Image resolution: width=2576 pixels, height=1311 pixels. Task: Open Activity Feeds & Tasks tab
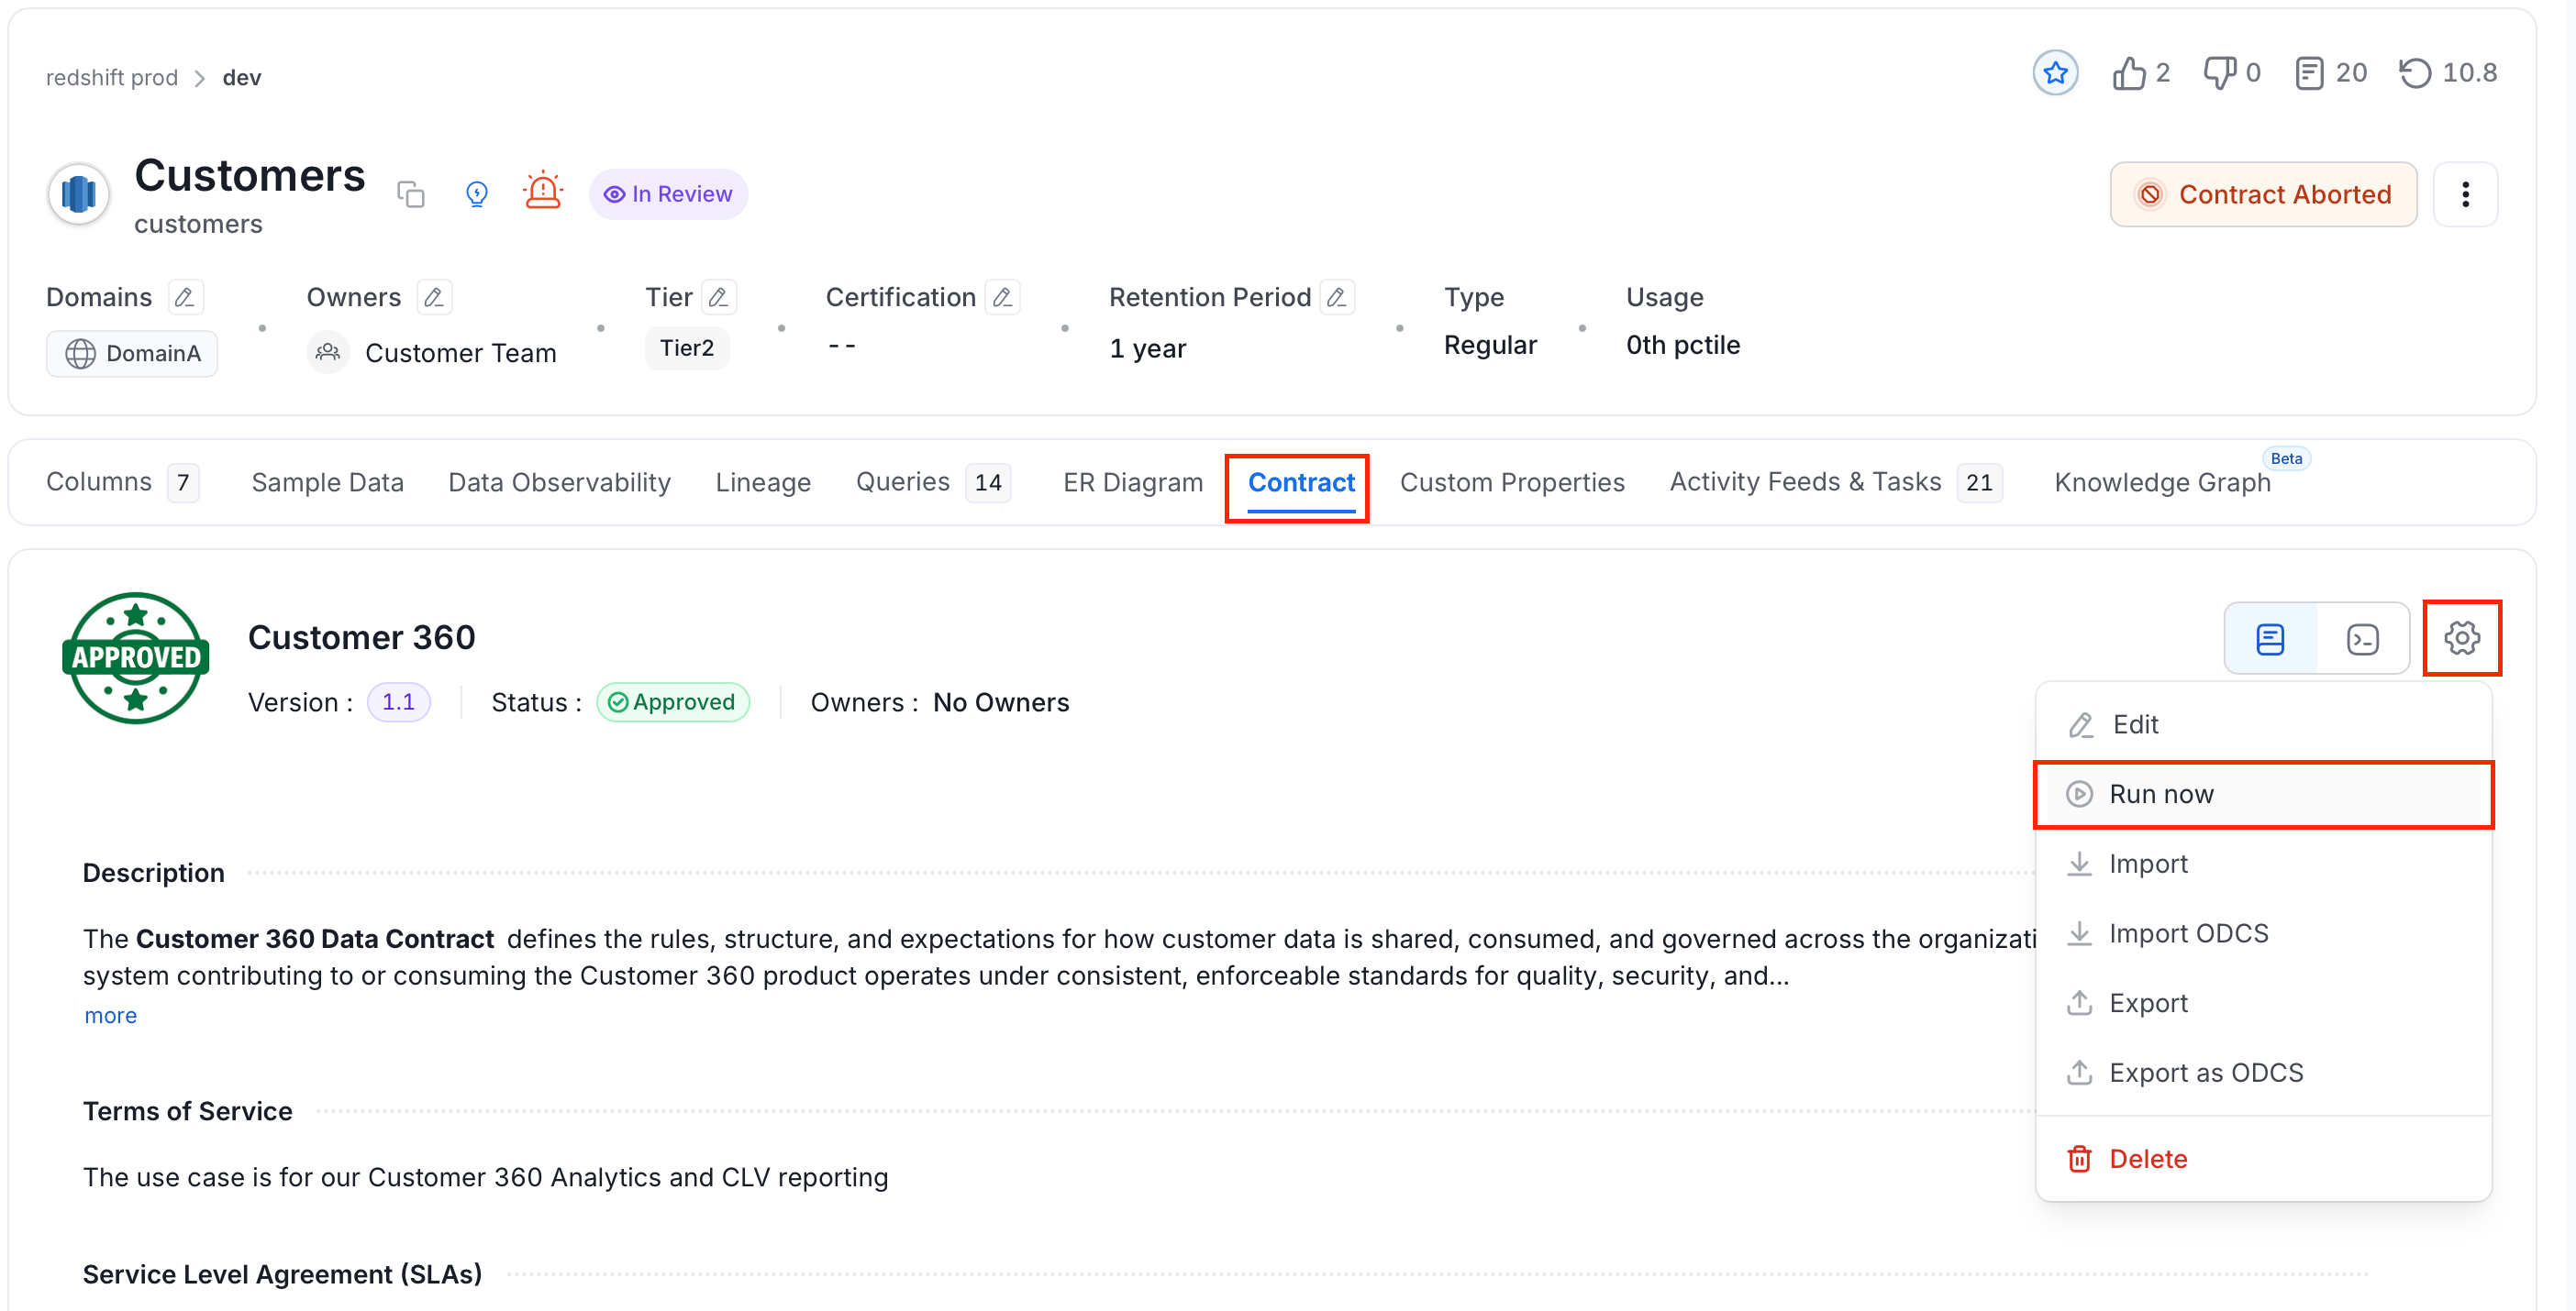tap(1836, 482)
